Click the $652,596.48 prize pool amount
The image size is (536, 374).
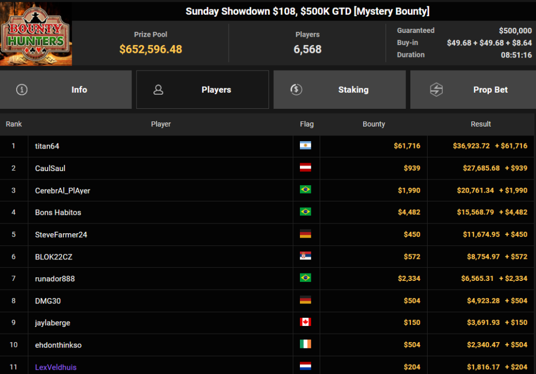[150, 49]
